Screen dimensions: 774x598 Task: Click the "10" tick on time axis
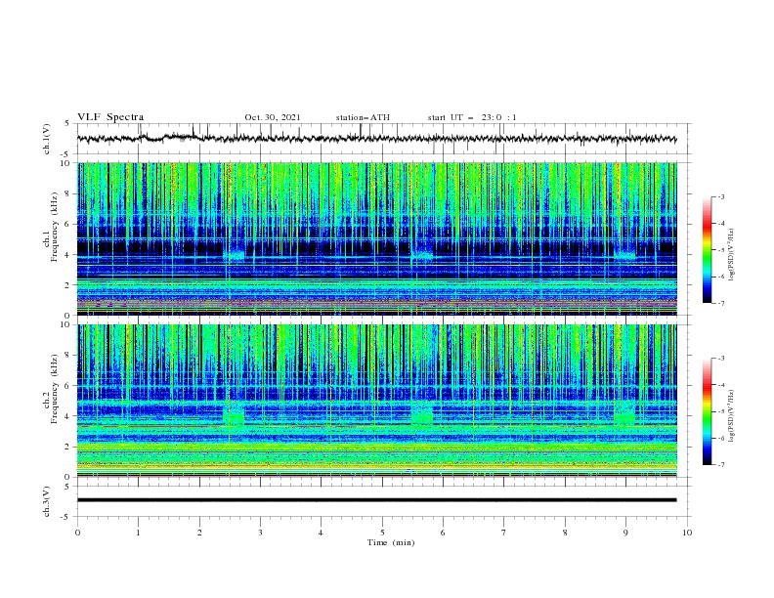click(687, 533)
